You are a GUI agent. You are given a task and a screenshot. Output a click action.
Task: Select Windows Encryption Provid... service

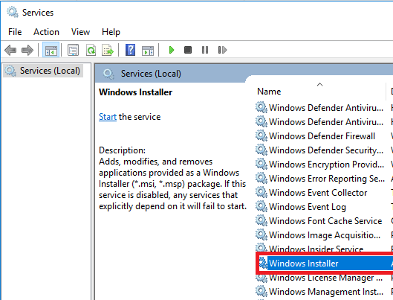(326, 165)
